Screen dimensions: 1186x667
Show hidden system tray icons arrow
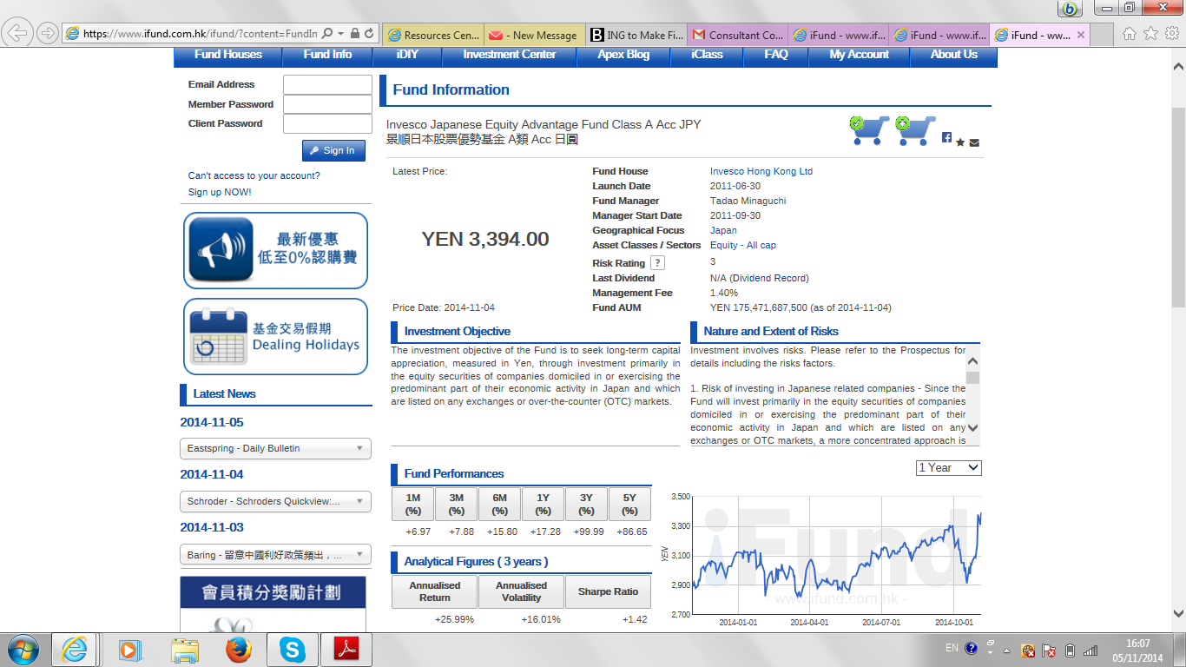point(1007,650)
